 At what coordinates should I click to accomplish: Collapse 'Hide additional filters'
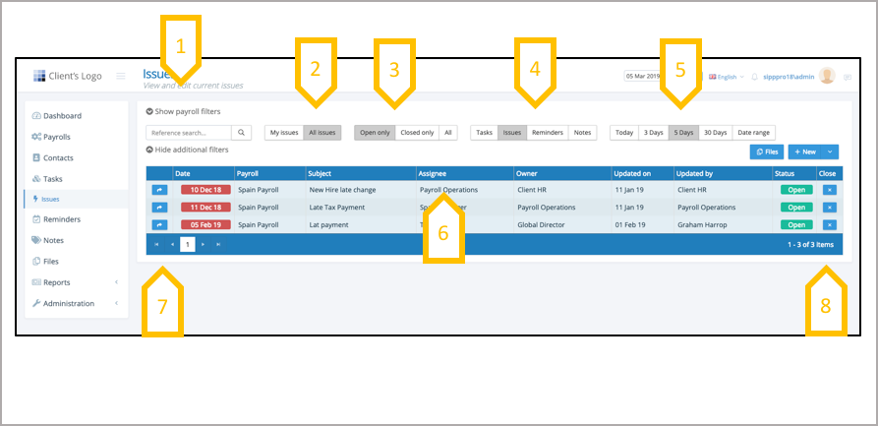tap(187, 150)
